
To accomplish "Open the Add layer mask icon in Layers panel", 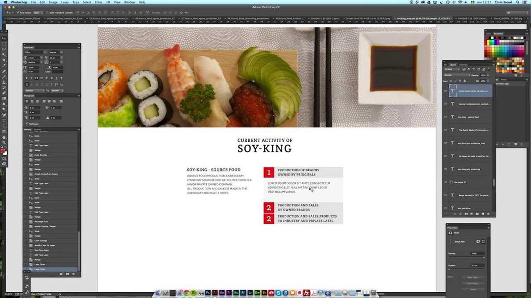I will click(x=466, y=214).
